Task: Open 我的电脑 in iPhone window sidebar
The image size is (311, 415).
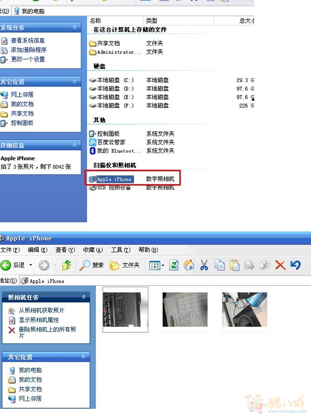Action: point(30,370)
